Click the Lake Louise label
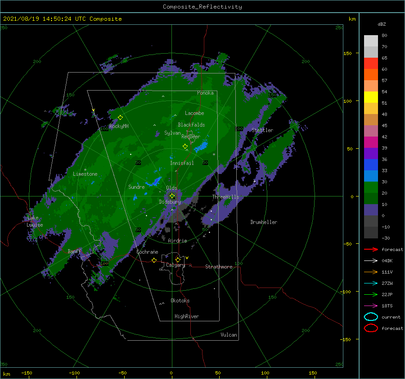This screenshot has width=405, height=379. coord(35,221)
